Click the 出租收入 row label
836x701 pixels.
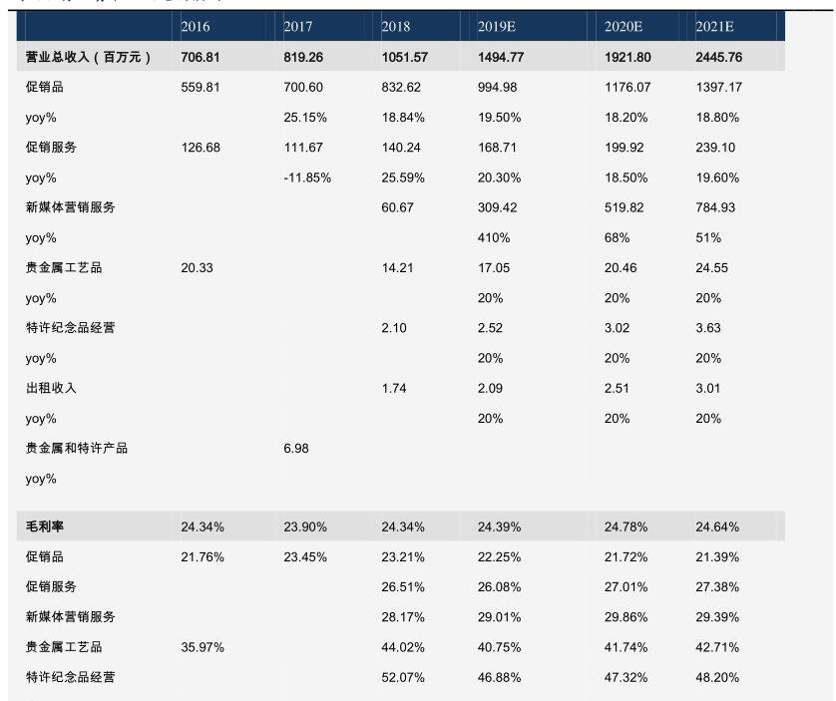[x=51, y=388]
